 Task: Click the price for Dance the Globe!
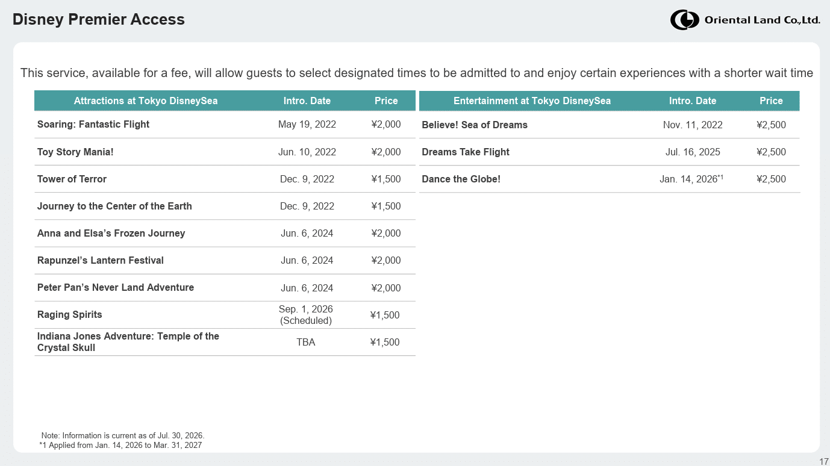coord(771,179)
